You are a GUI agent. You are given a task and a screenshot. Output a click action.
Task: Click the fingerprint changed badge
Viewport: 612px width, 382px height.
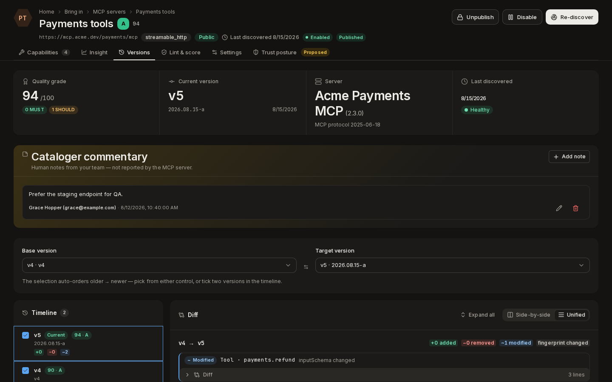click(x=563, y=343)
